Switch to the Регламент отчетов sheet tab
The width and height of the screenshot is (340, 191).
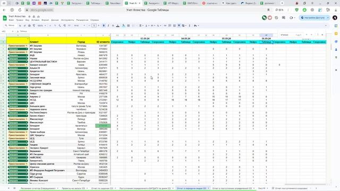pyautogui.click(x=39, y=188)
